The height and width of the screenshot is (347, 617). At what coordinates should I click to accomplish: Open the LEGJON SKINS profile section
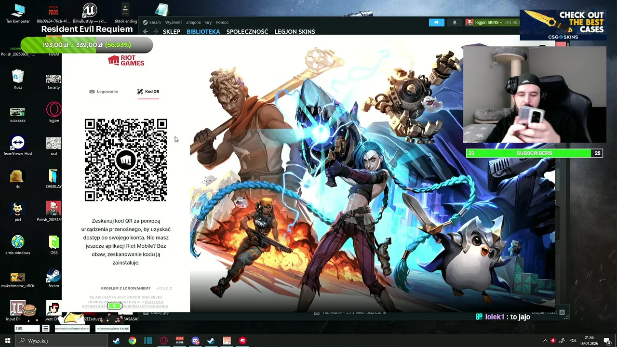295,32
